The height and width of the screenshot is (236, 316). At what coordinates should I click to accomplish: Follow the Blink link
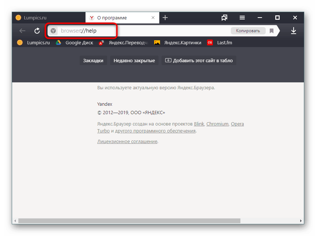(199, 124)
